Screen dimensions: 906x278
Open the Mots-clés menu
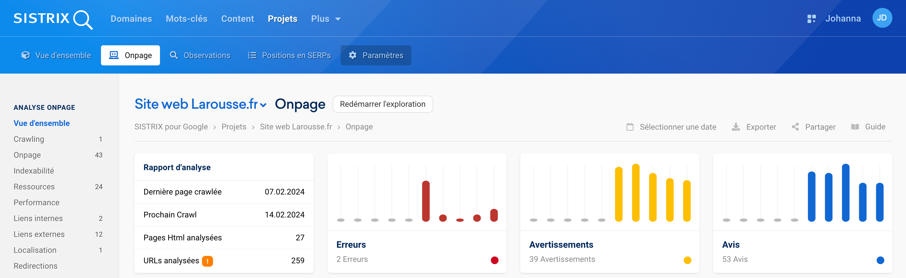[186, 19]
